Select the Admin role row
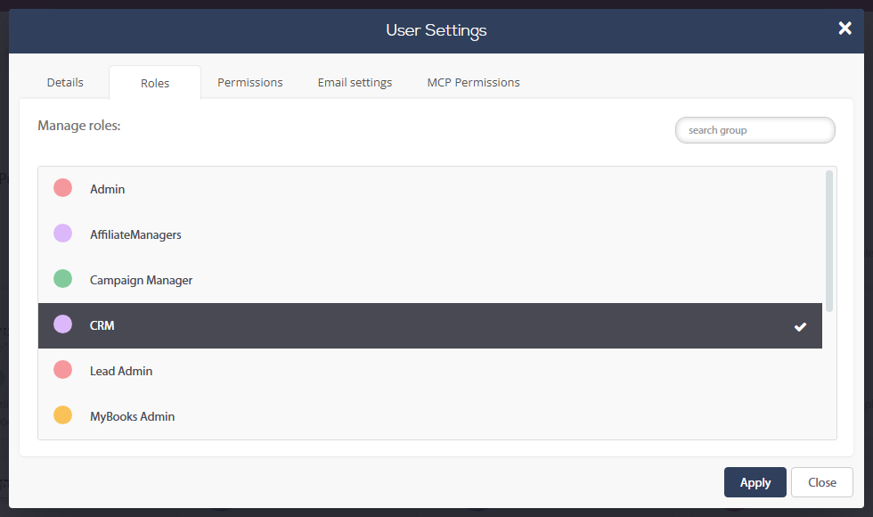 pyautogui.click(x=429, y=189)
